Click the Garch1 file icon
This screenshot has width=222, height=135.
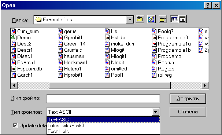tap(14, 75)
